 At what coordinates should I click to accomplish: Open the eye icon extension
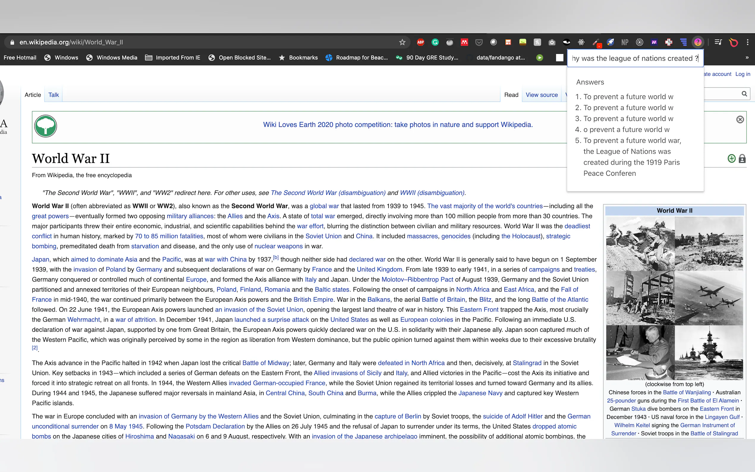(x=567, y=42)
